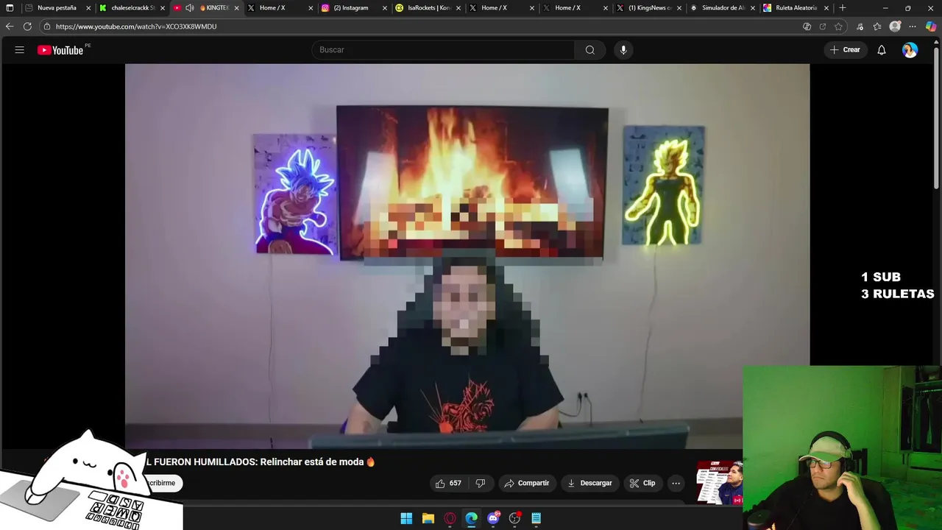Close the Instagram tab
This screenshot has height=530, width=942.
[384, 8]
